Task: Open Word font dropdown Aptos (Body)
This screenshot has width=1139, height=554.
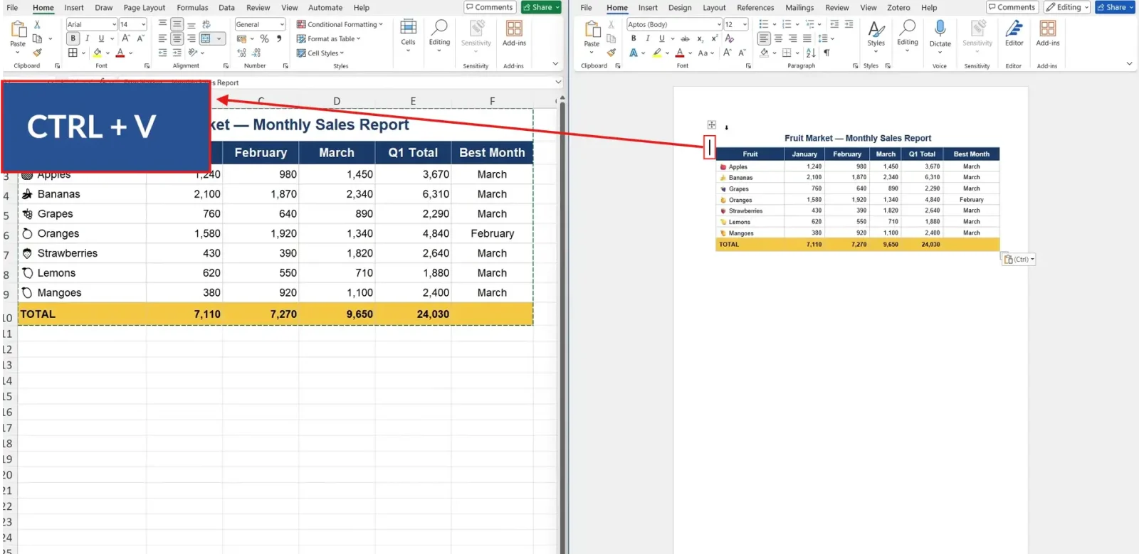Action: click(x=718, y=24)
